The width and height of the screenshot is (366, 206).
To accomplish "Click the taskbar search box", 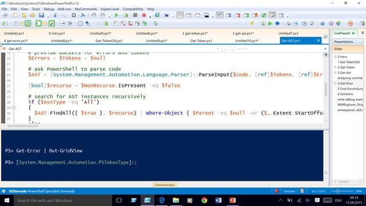I will 63,200.
